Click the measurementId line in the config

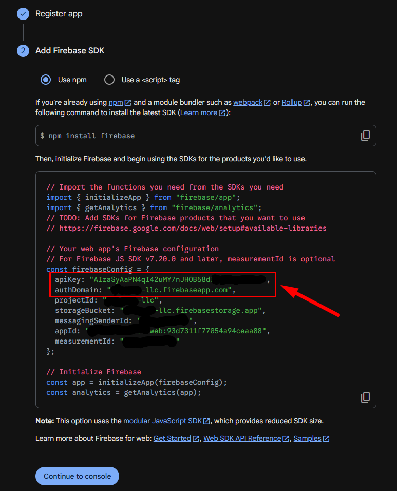click(x=117, y=342)
